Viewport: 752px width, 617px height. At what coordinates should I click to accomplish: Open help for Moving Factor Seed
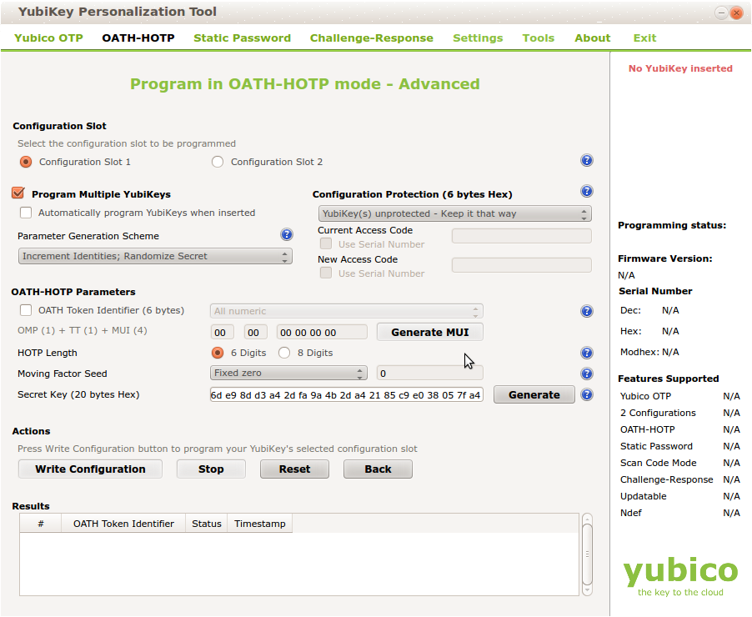pos(587,374)
